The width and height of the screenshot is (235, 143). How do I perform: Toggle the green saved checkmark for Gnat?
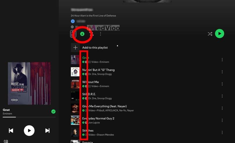pos(53,112)
